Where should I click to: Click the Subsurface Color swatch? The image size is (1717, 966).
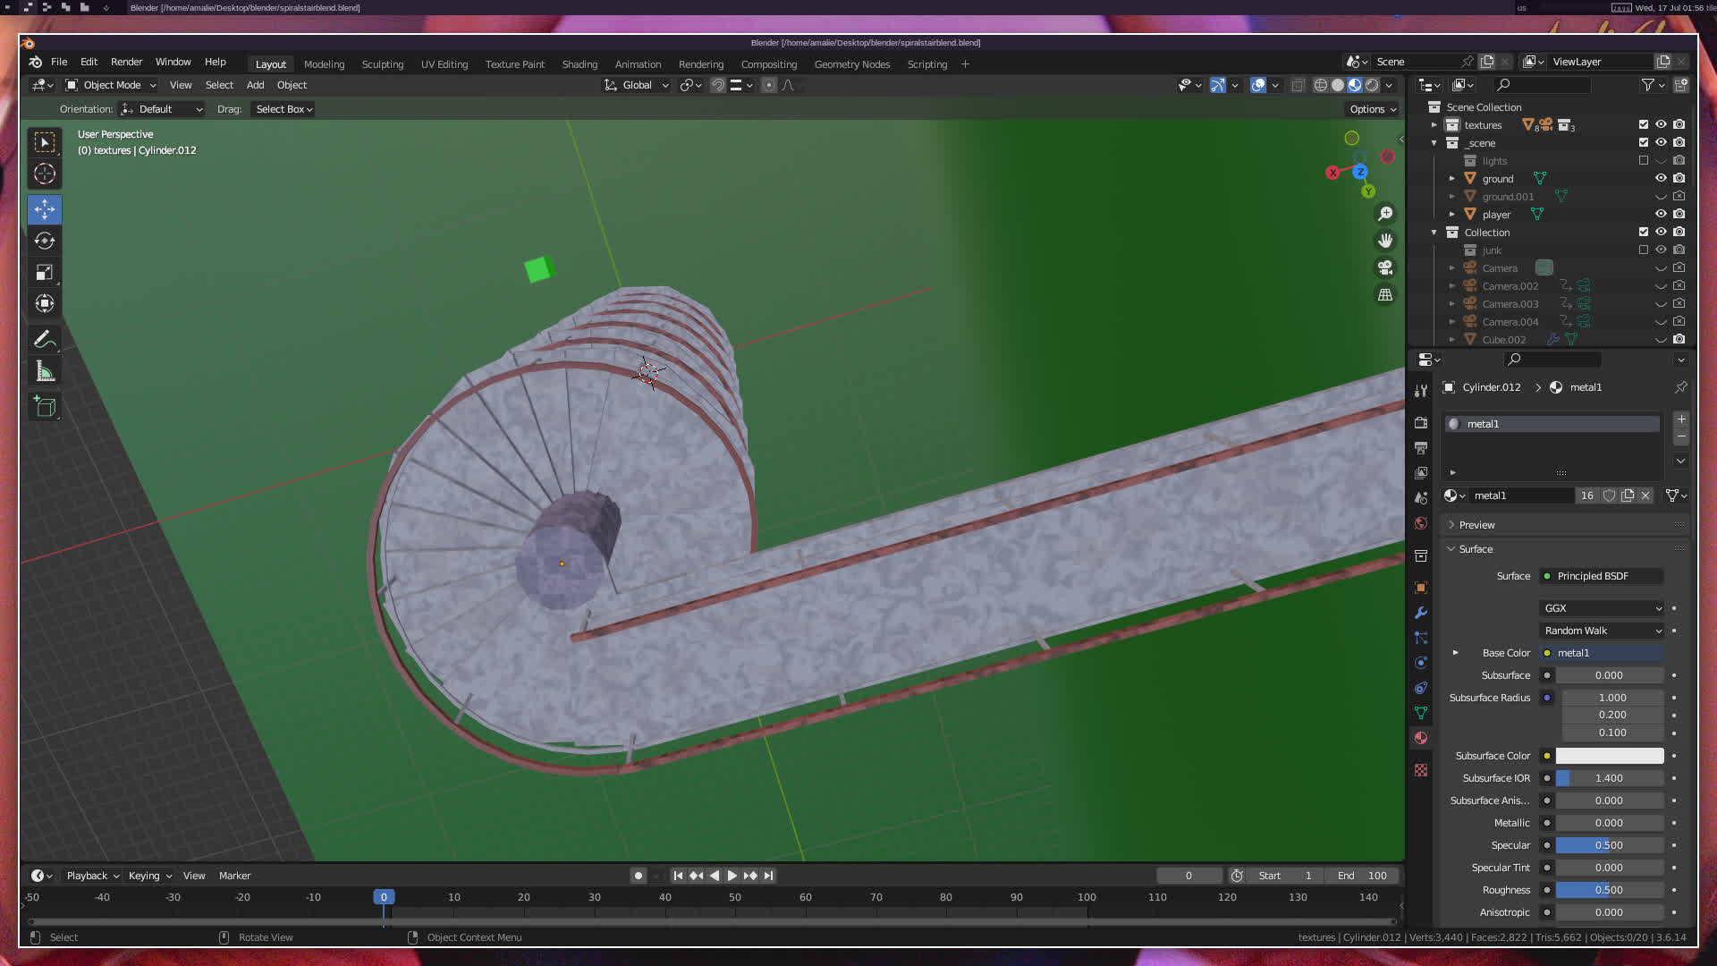pos(1609,756)
